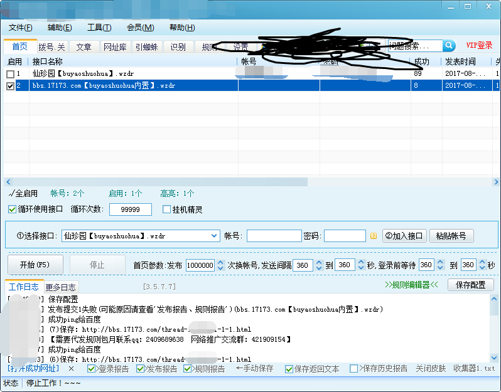Enable 保存历史报告 checkbox
Screen dimensions: 501x392
(x=353, y=369)
